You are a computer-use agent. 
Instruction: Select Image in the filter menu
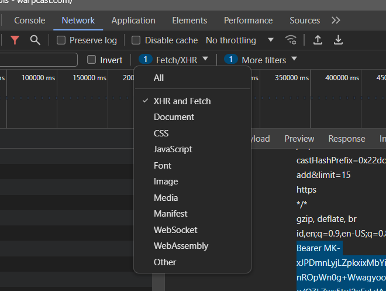pyautogui.click(x=192, y=182)
